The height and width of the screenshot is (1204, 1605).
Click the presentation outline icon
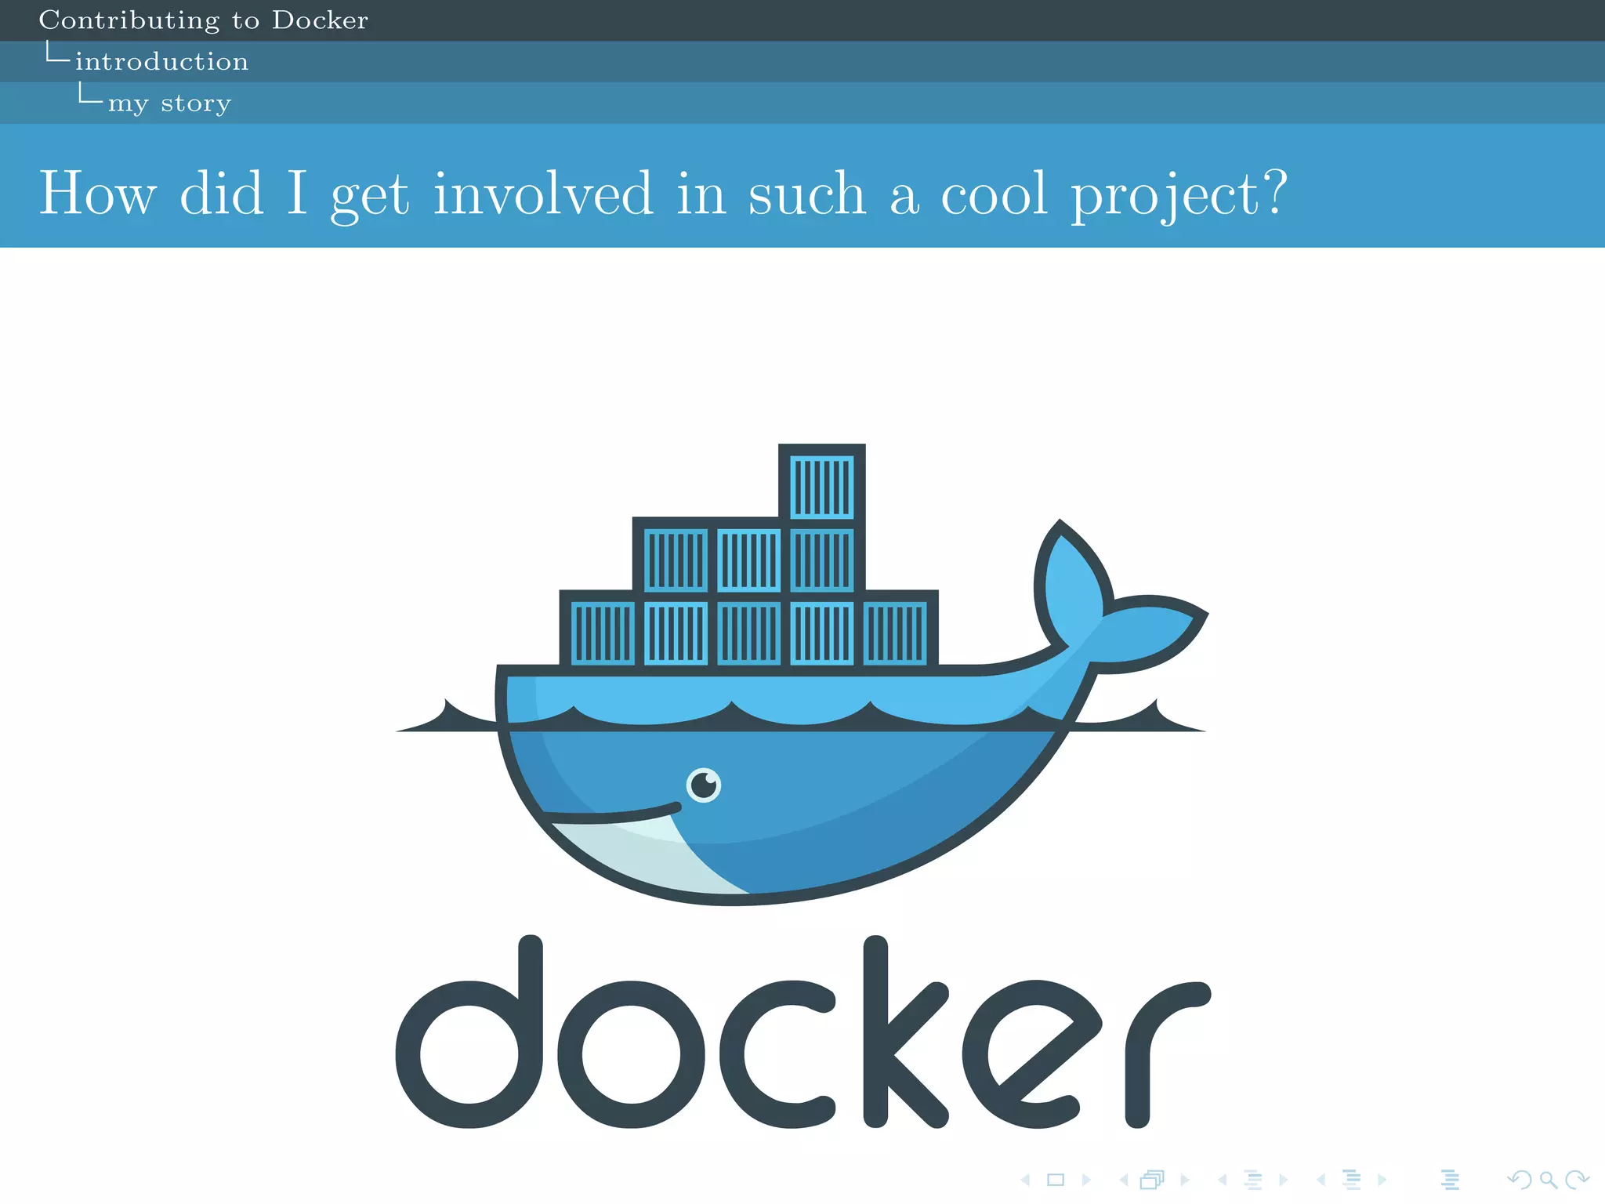[1450, 1180]
